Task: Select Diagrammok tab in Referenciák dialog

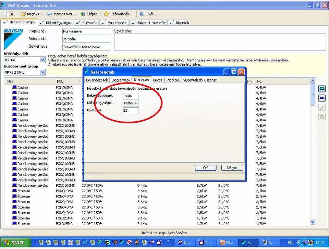Action: pos(121,80)
